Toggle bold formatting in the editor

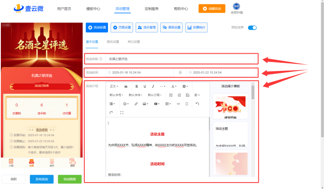(x=137, y=86)
